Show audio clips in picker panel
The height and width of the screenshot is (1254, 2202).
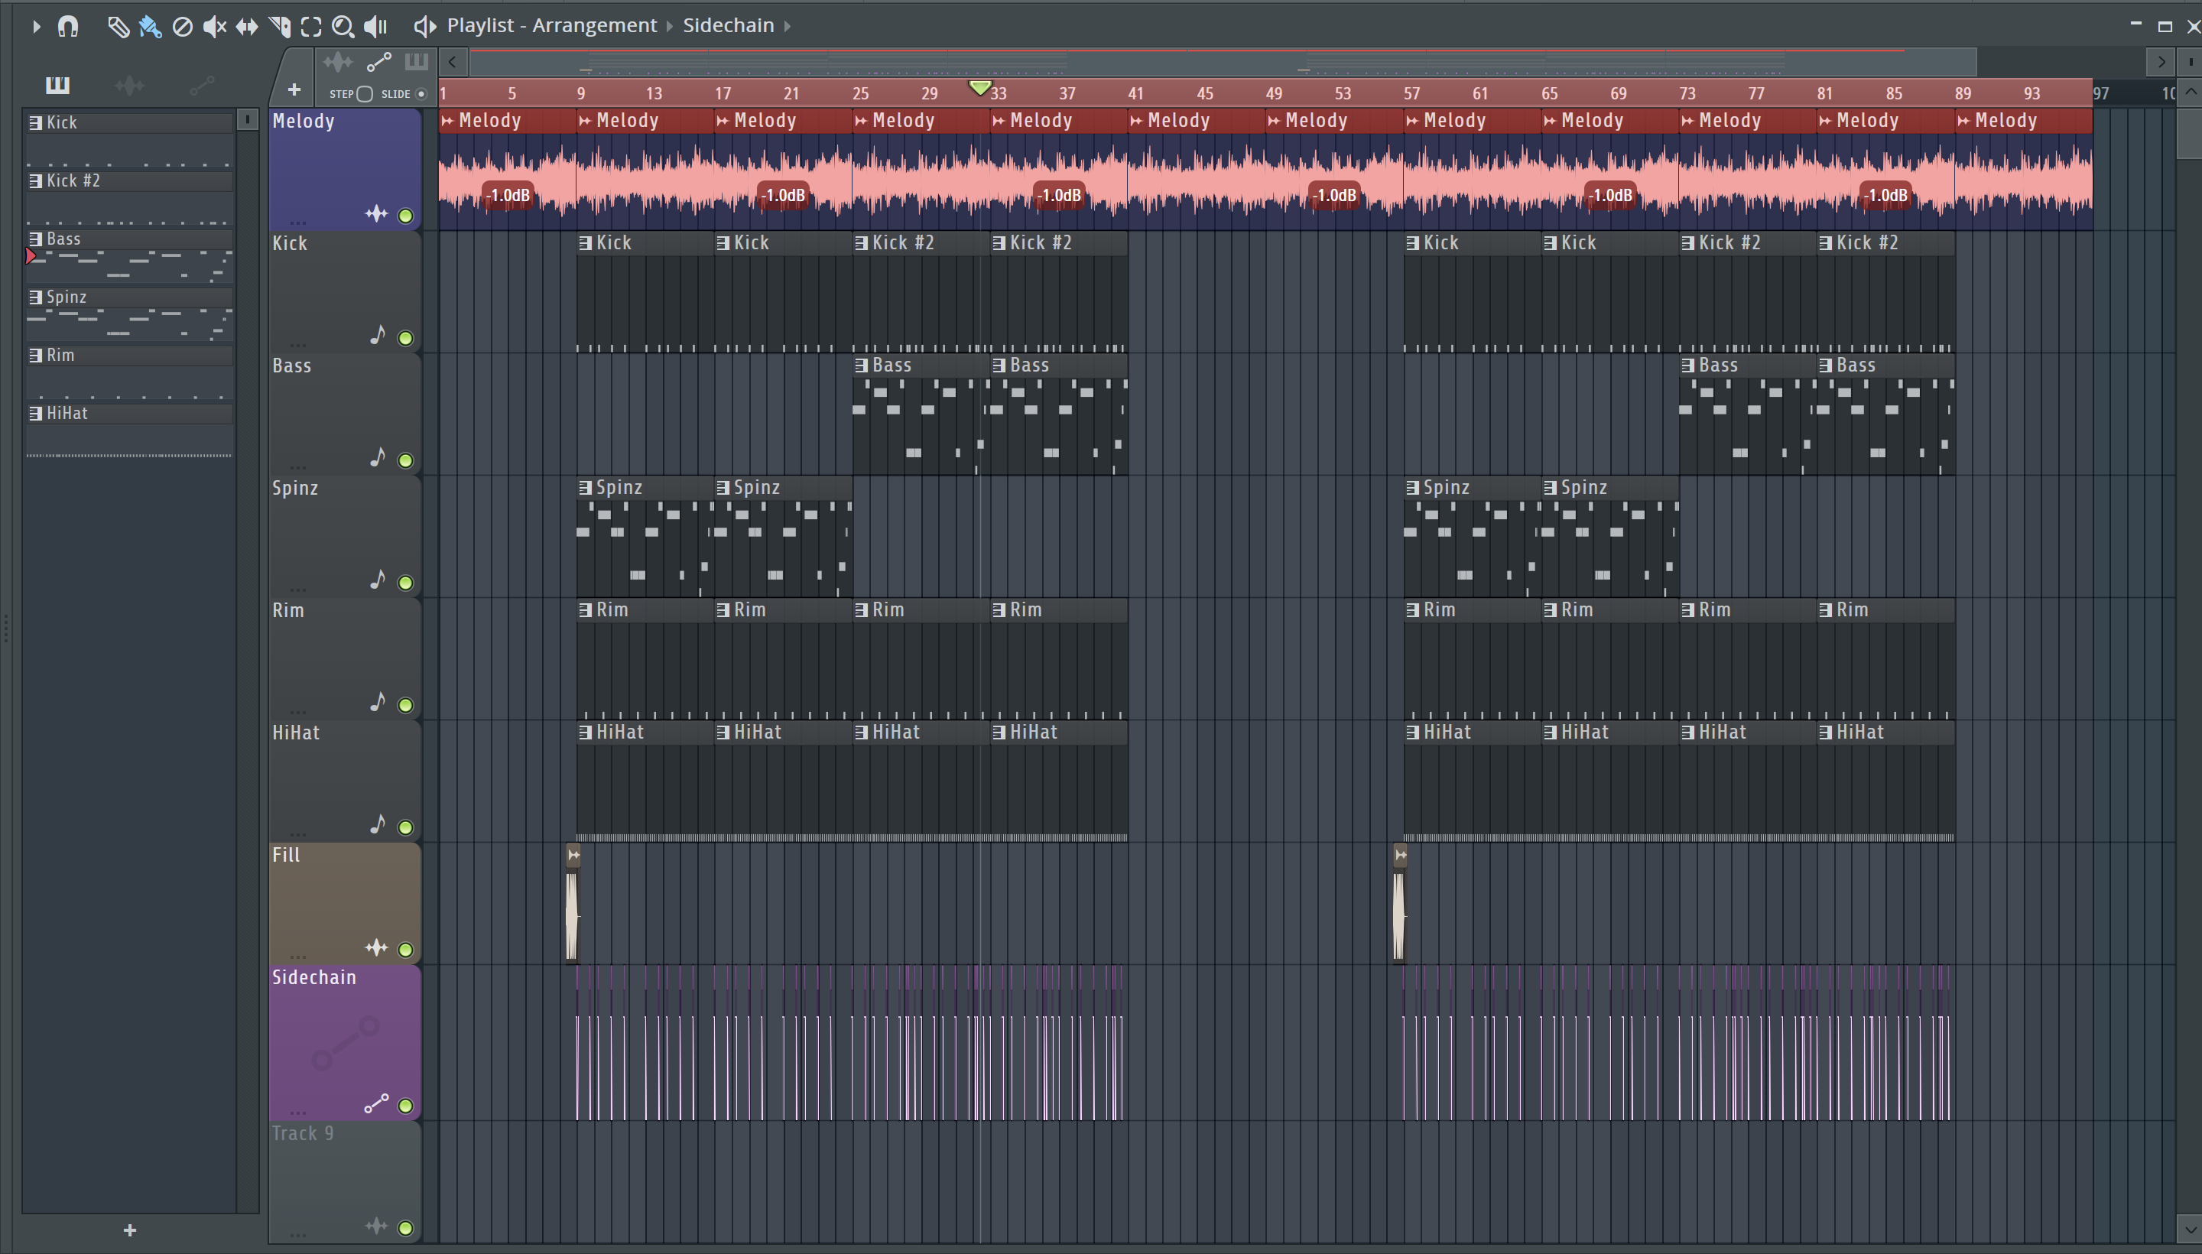(x=129, y=84)
